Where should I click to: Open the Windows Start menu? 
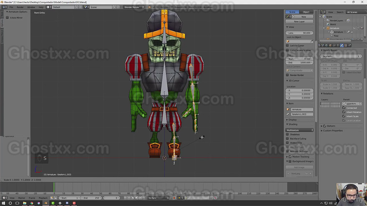(x=3, y=203)
